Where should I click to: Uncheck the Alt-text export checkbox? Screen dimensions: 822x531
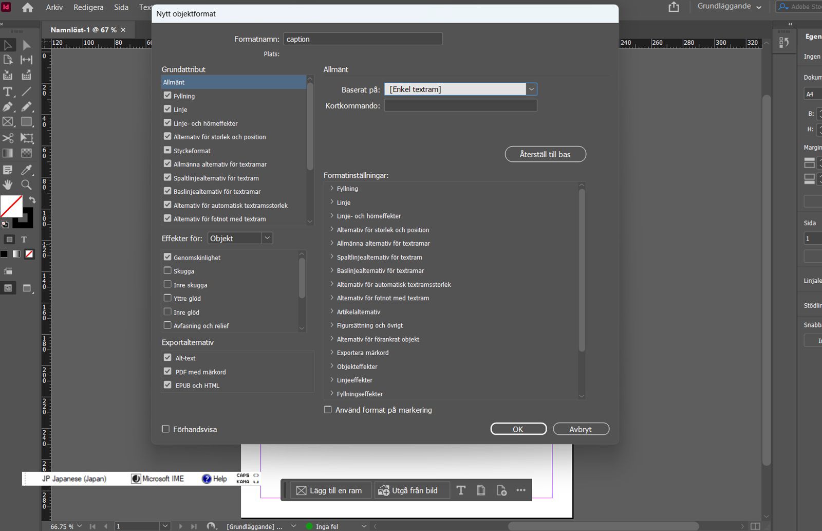[x=167, y=357]
